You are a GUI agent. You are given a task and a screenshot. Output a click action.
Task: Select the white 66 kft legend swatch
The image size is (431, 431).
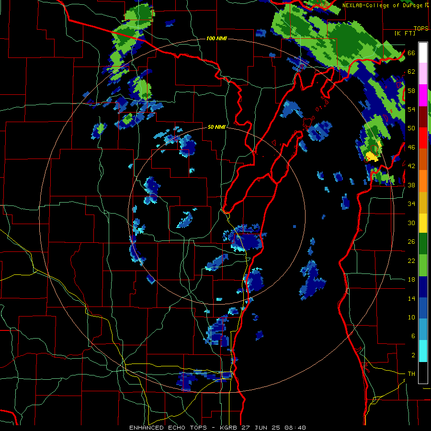[423, 53]
